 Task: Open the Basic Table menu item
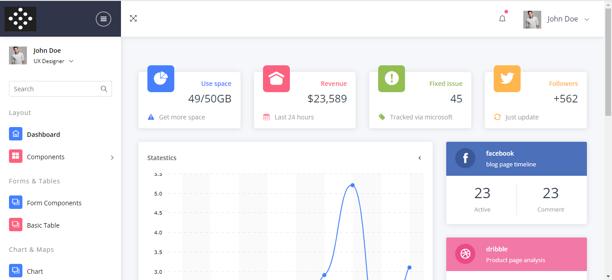click(43, 225)
